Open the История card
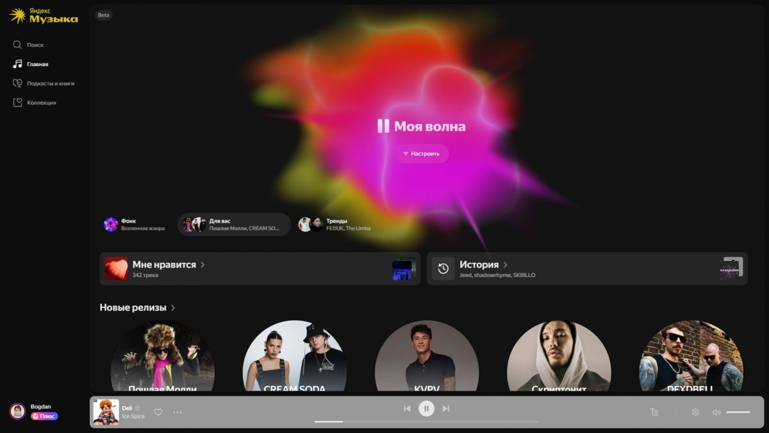This screenshot has width=769, height=433. pyautogui.click(x=587, y=268)
